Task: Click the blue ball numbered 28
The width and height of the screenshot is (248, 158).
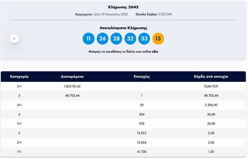Action: click(116, 39)
